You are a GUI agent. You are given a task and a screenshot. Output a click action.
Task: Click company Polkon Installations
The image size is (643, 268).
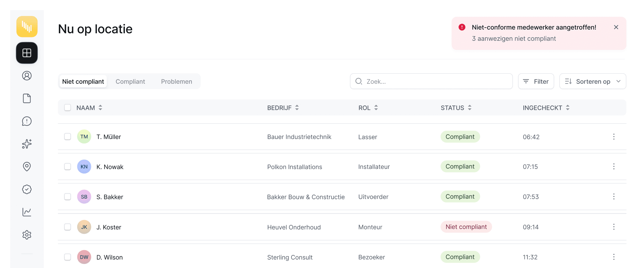294,167
